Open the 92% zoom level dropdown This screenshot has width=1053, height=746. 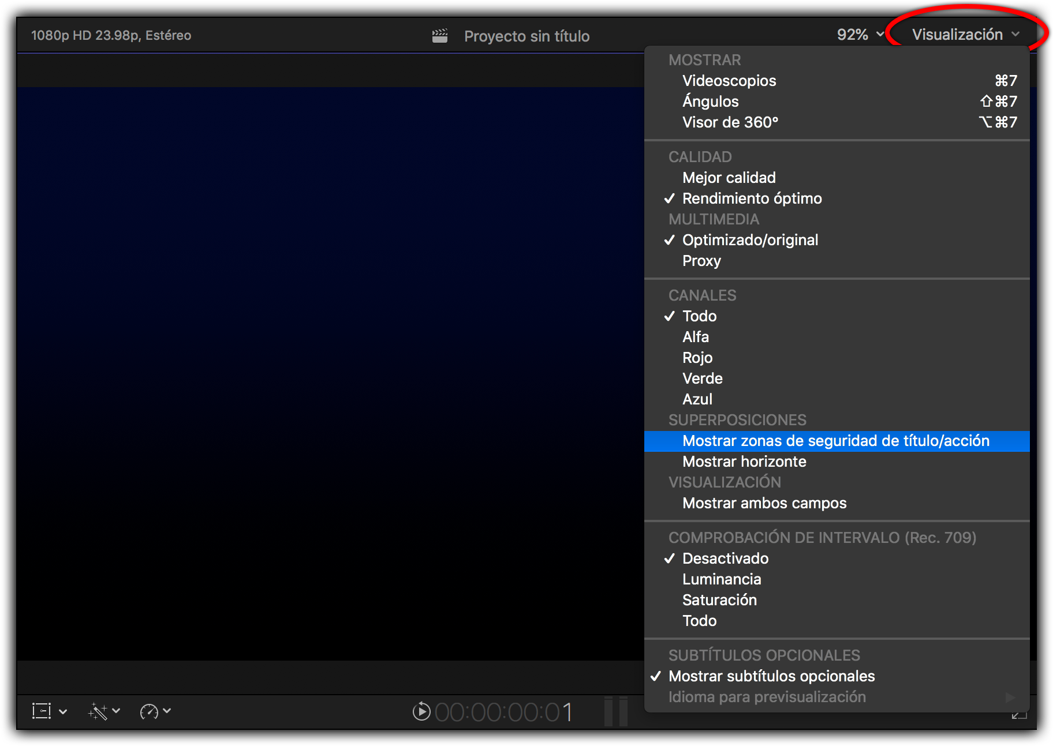coord(860,35)
